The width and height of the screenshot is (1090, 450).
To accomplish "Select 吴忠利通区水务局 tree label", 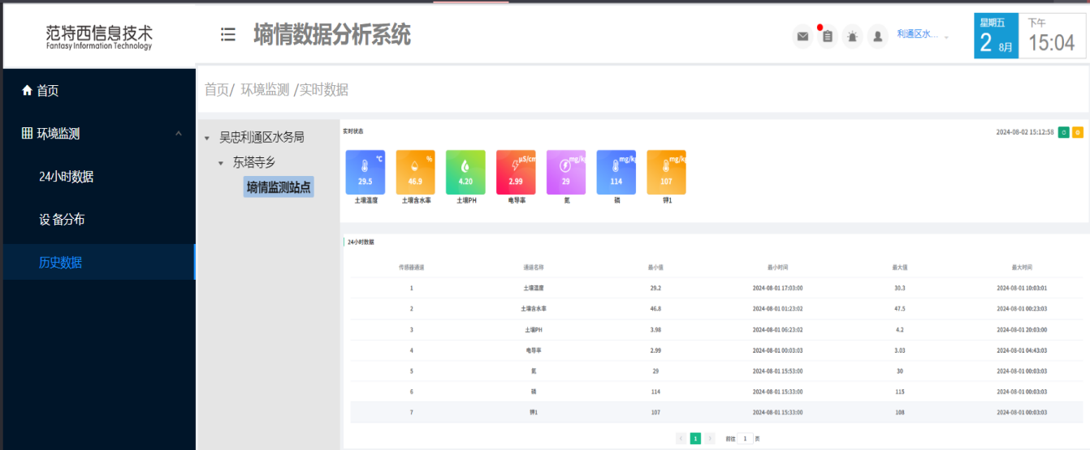I will (262, 138).
